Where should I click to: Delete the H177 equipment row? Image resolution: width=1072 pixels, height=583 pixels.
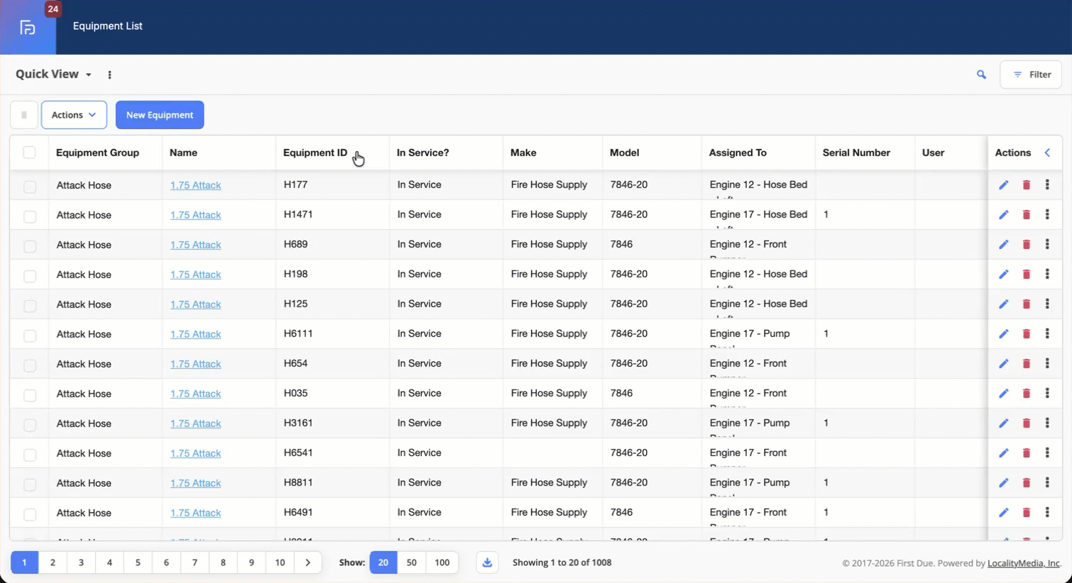click(x=1026, y=185)
